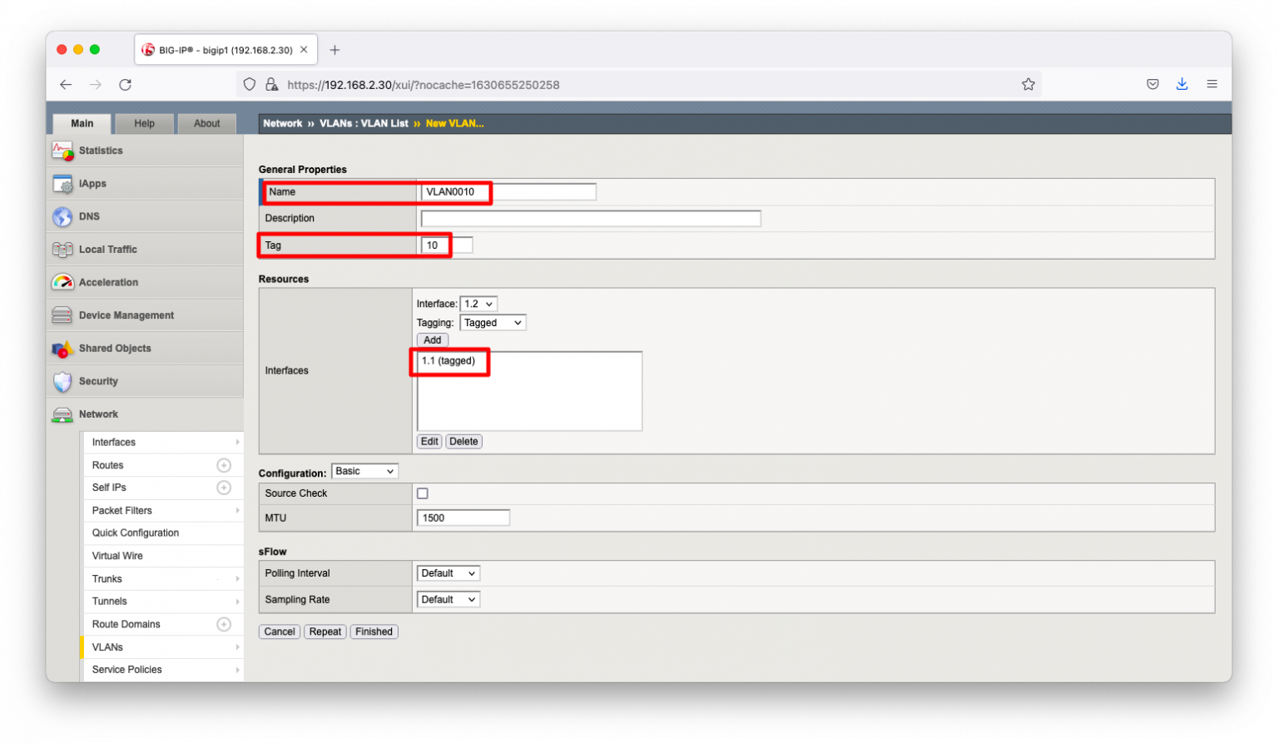Open Device Management via its sidebar icon
The width and height of the screenshot is (1278, 743).
tap(62, 315)
